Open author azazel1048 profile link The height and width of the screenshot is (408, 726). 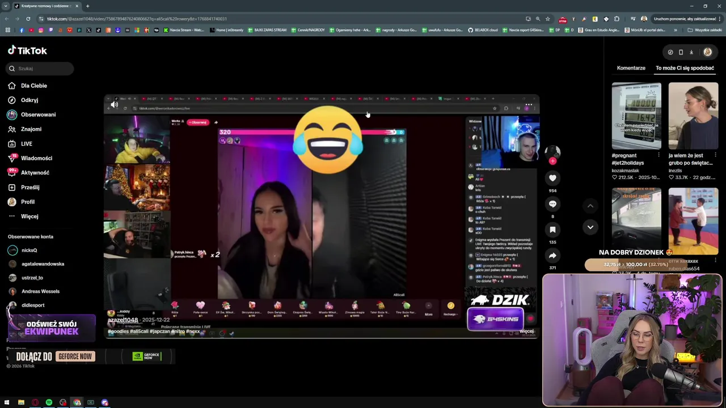point(123,320)
